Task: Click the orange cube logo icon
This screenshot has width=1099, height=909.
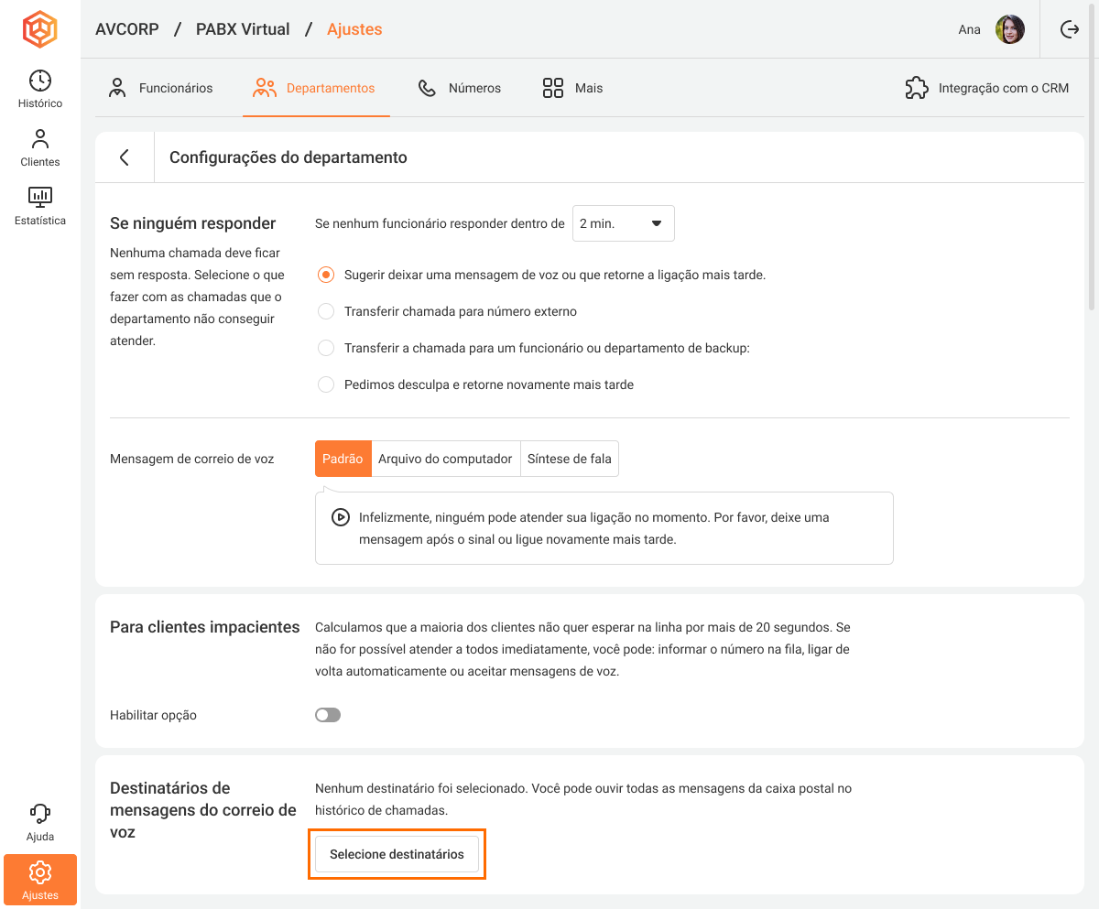Action: [x=40, y=29]
